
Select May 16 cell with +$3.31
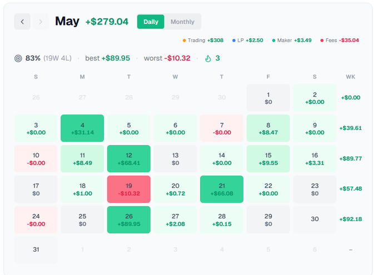[x=315, y=158]
